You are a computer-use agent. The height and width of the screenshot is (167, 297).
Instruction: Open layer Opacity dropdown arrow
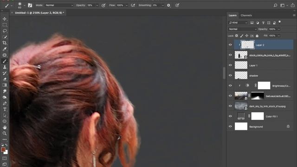[279, 29]
